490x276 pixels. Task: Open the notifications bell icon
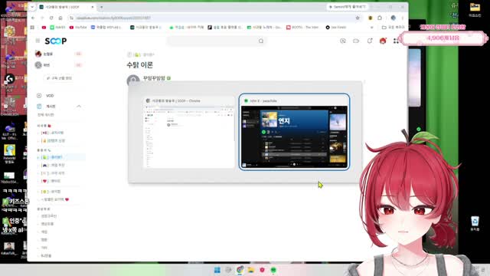pyautogui.click(x=369, y=41)
